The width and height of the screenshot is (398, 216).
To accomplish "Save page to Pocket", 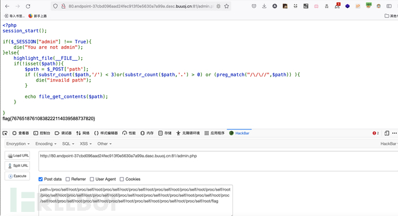I will pos(254,6).
